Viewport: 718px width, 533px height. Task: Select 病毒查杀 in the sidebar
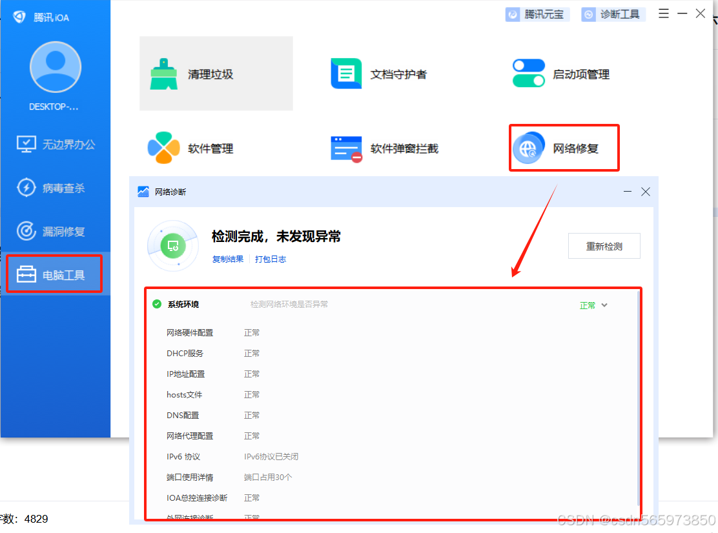(56, 188)
